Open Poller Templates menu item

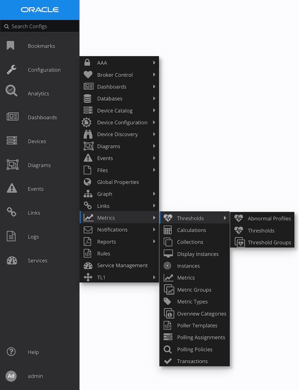194,325
